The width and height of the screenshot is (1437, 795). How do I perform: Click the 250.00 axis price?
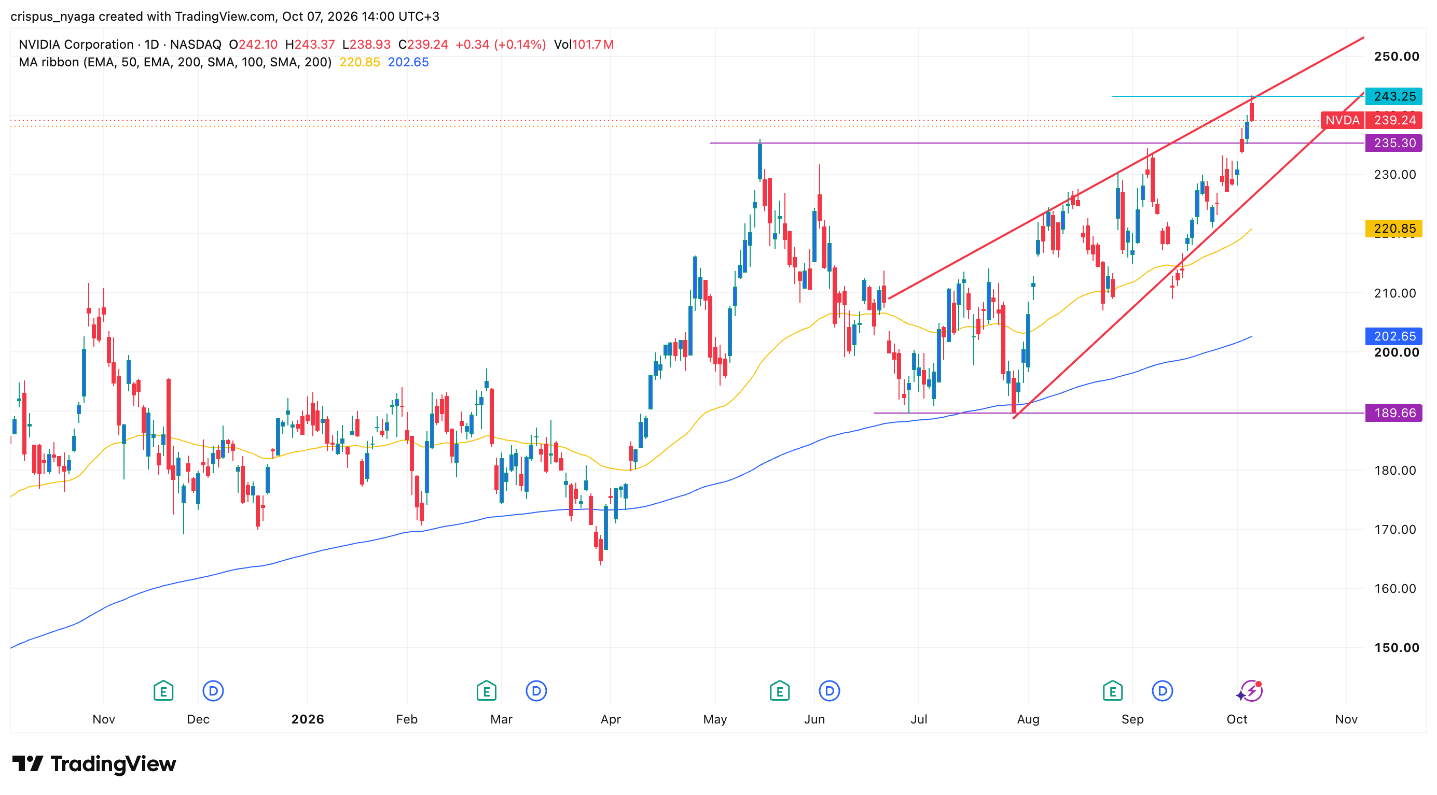pyautogui.click(x=1397, y=56)
